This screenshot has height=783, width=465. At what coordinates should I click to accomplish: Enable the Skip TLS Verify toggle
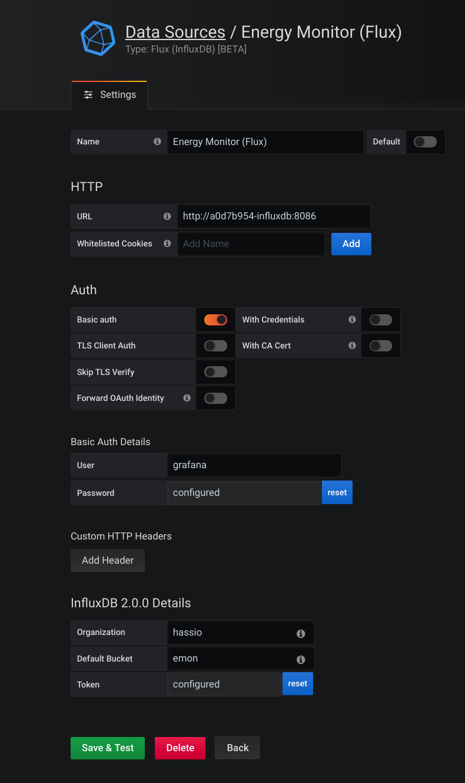(x=215, y=371)
